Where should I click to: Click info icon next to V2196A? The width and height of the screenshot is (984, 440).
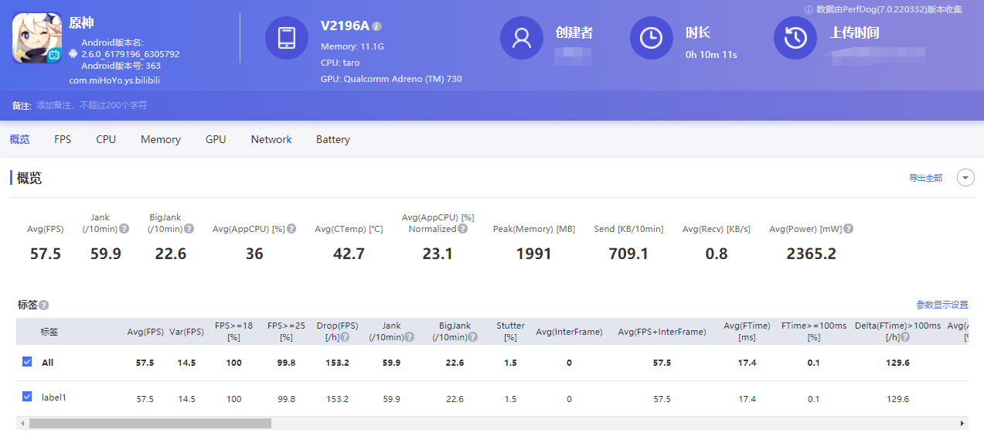tap(377, 26)
